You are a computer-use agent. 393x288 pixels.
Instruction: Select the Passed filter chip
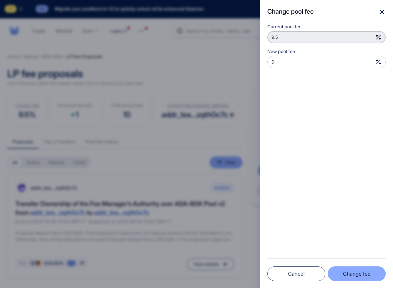57,162
